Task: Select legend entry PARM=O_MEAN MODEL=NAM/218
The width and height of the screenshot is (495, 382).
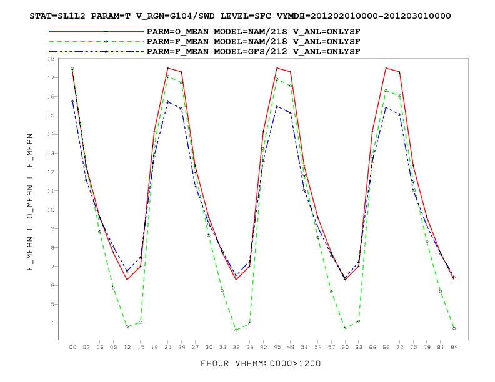Action: point(253,31)
